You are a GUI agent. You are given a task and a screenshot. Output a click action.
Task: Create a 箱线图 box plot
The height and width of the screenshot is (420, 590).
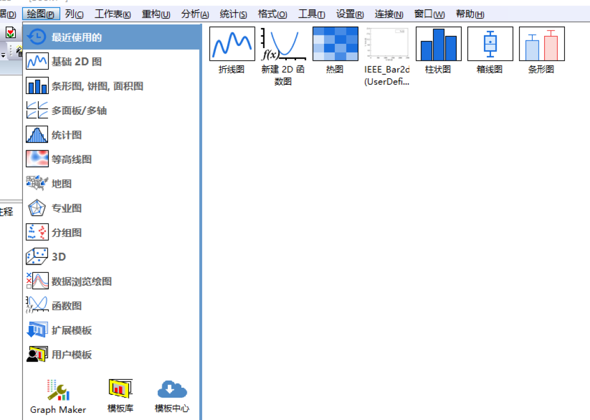[490, 50]
